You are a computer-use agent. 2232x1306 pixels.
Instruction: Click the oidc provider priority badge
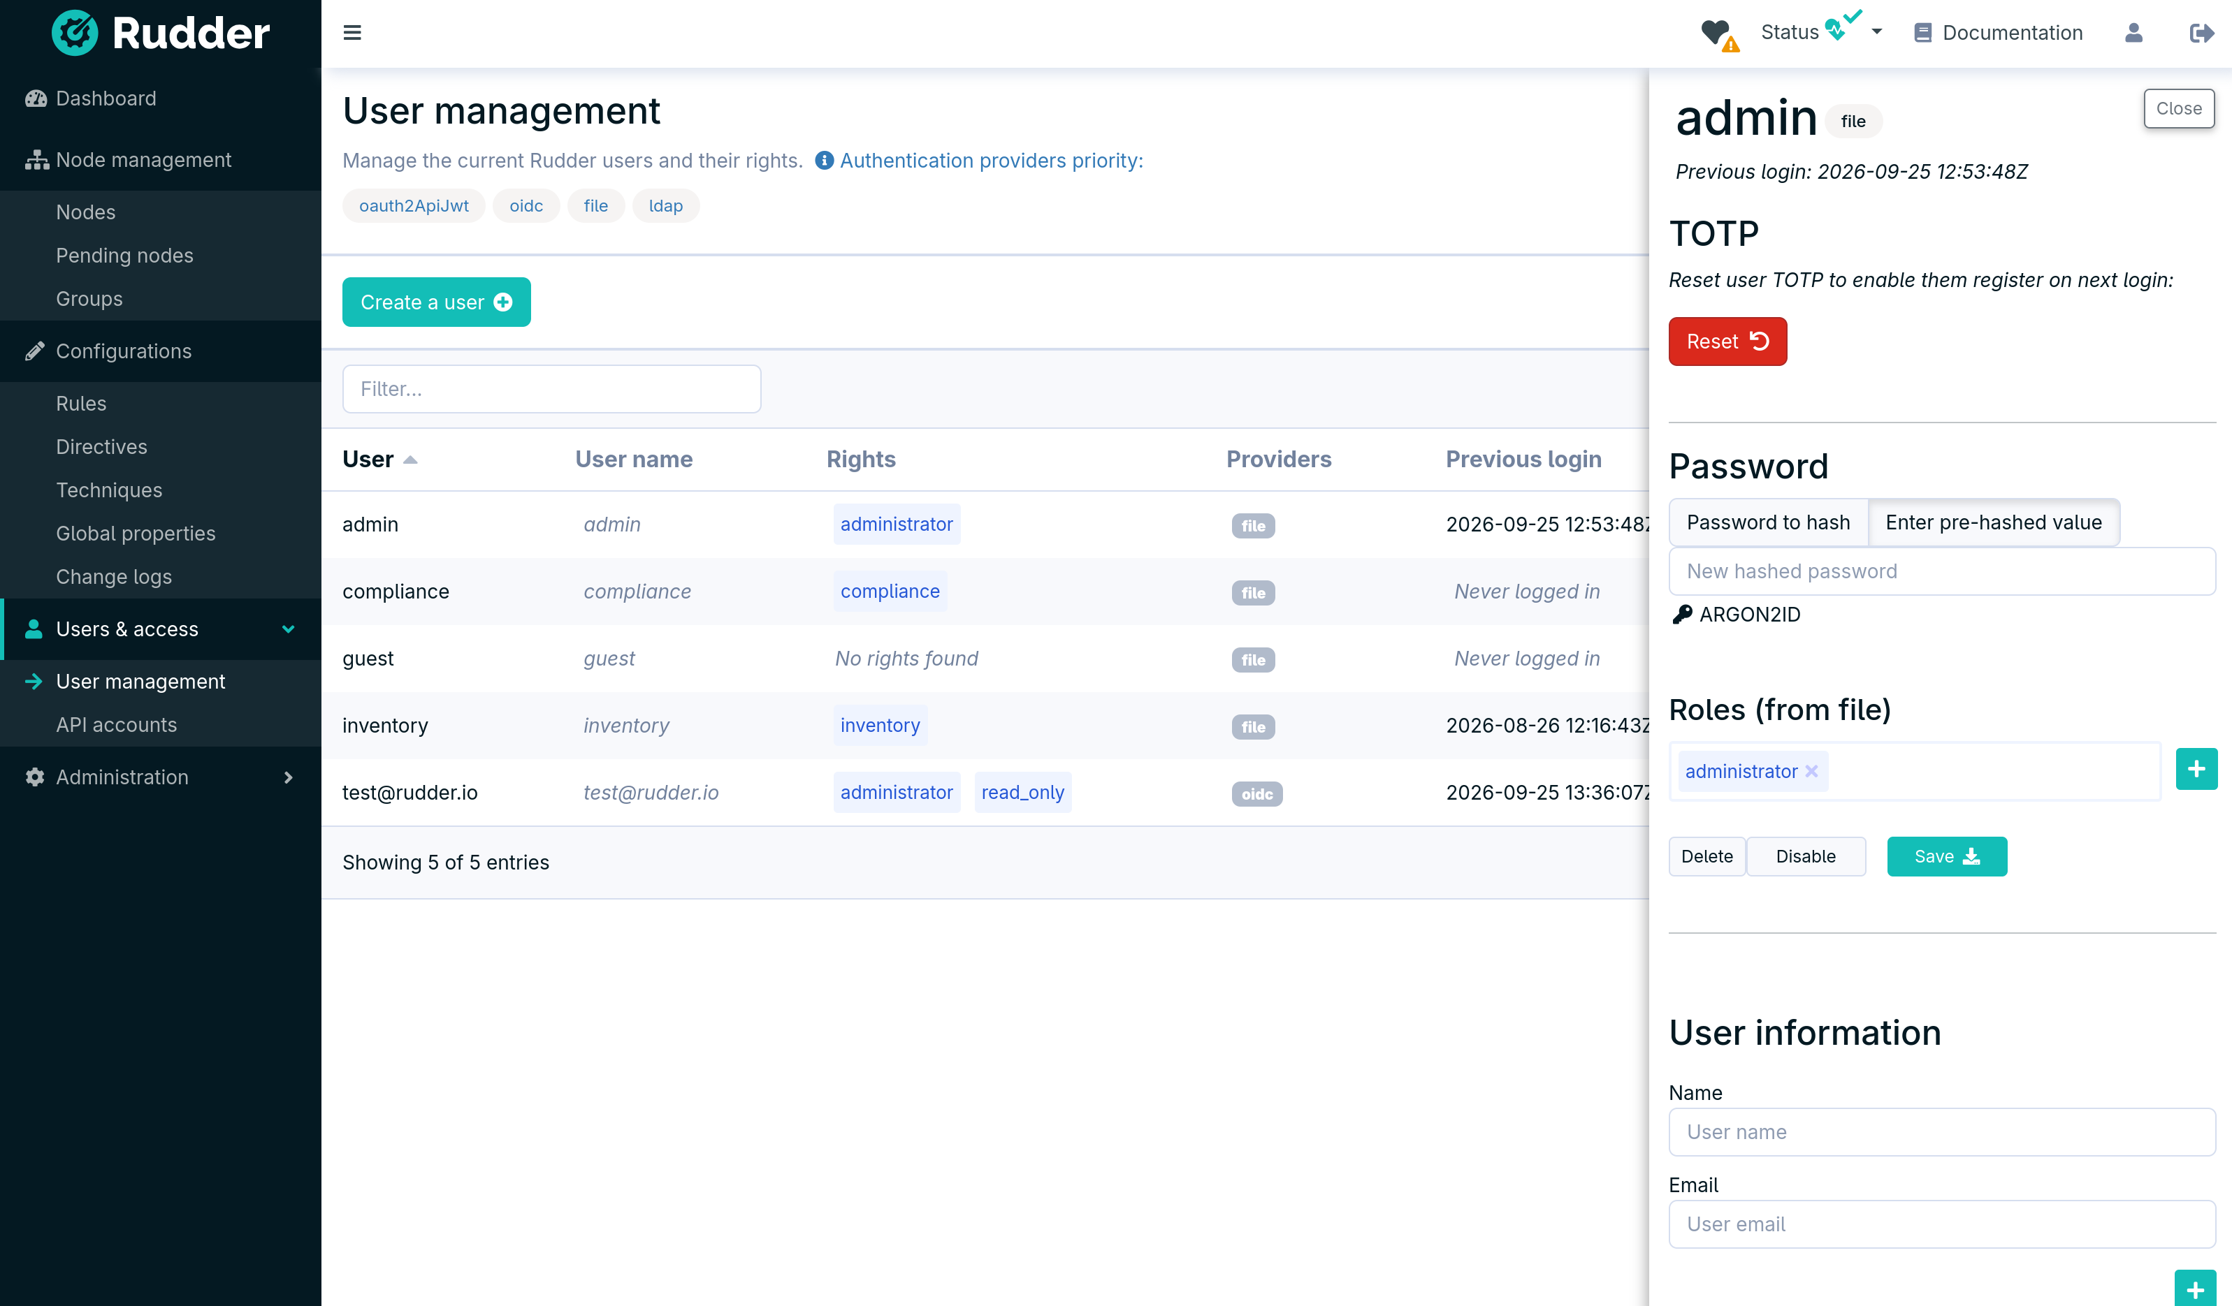pyautogui.click(x=526, y=206)
